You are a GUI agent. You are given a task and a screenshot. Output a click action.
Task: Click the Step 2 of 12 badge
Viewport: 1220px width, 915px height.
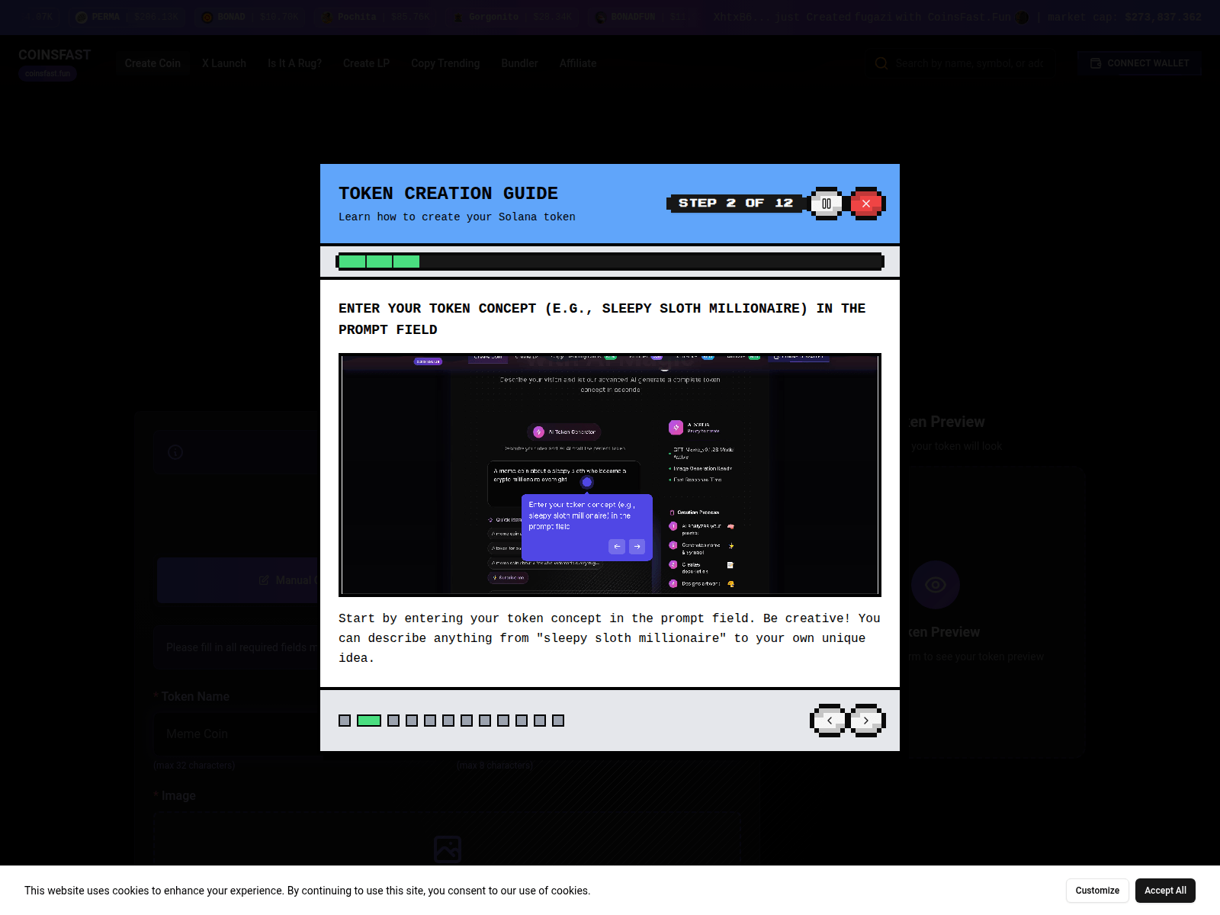tap(736, 203)
